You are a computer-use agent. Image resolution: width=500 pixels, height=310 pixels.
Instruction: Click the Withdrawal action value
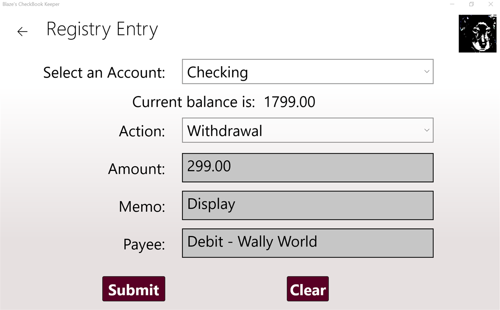click(x=224, y=130)
